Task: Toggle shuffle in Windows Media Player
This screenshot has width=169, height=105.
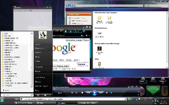Action: (x=72, y=93)
